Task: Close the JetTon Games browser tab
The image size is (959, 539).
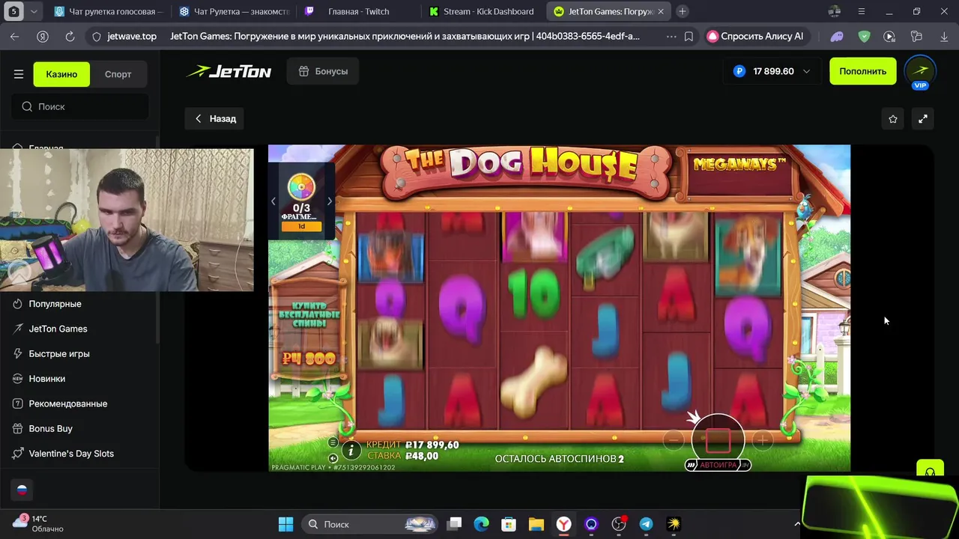Action: [x=660, y=11]
